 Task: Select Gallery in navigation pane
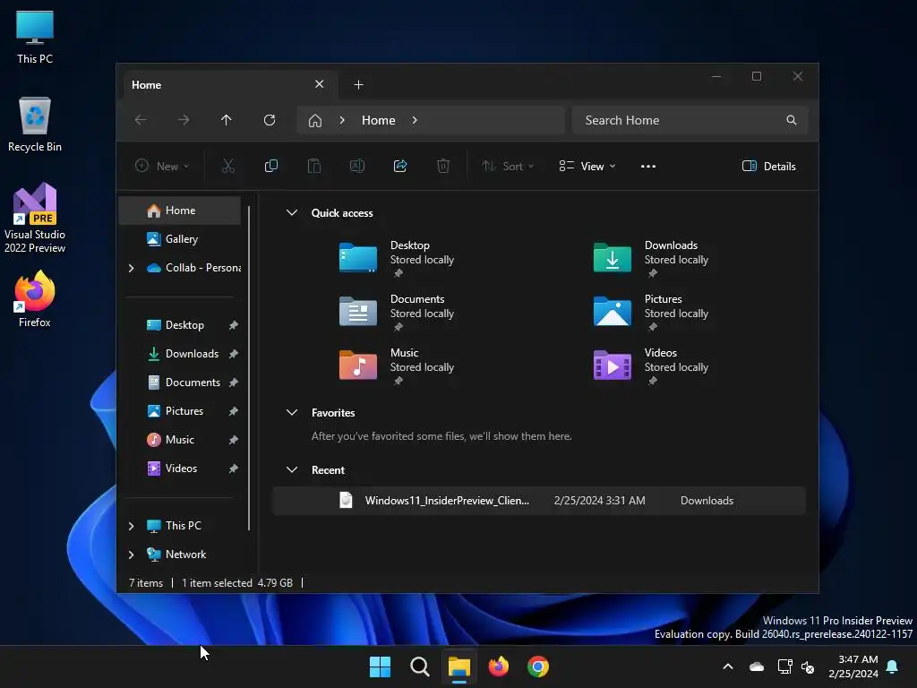pos(180,239)
